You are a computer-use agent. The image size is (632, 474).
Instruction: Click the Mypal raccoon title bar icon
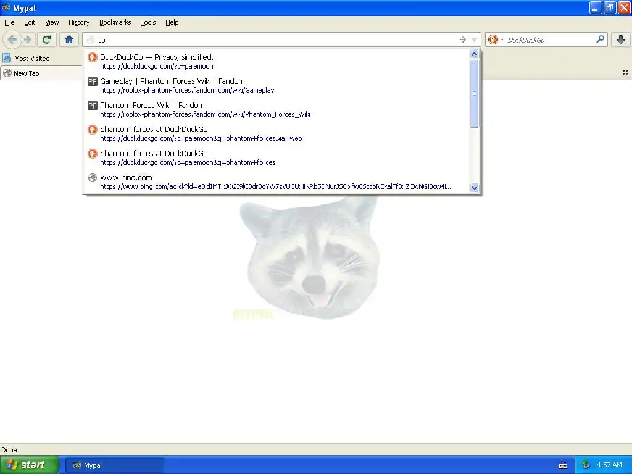click(6, 7)
